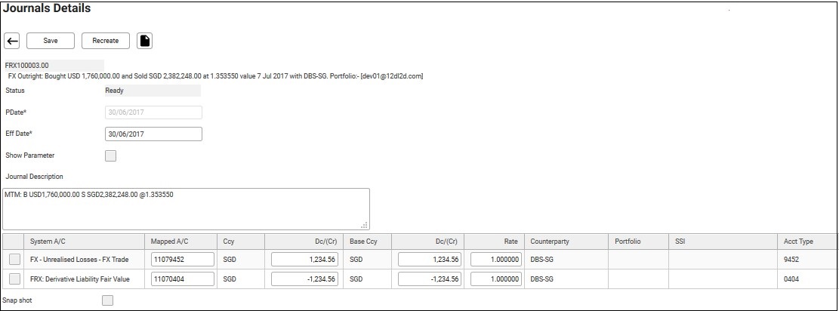839x311 pixels.
Task: Edit Mapped A/C field 11079452
Action: [x=183, y=260]
